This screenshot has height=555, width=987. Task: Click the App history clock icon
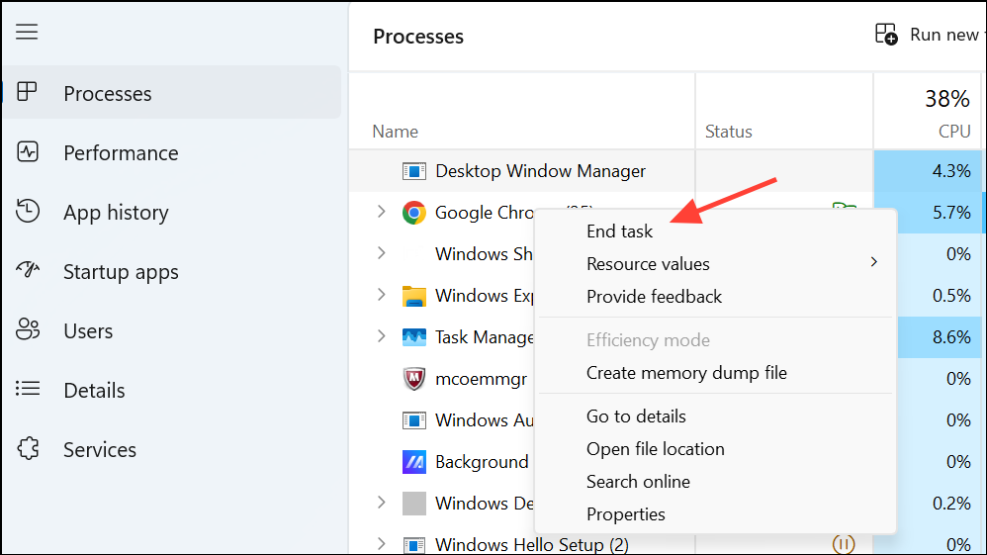coord(28,212)
